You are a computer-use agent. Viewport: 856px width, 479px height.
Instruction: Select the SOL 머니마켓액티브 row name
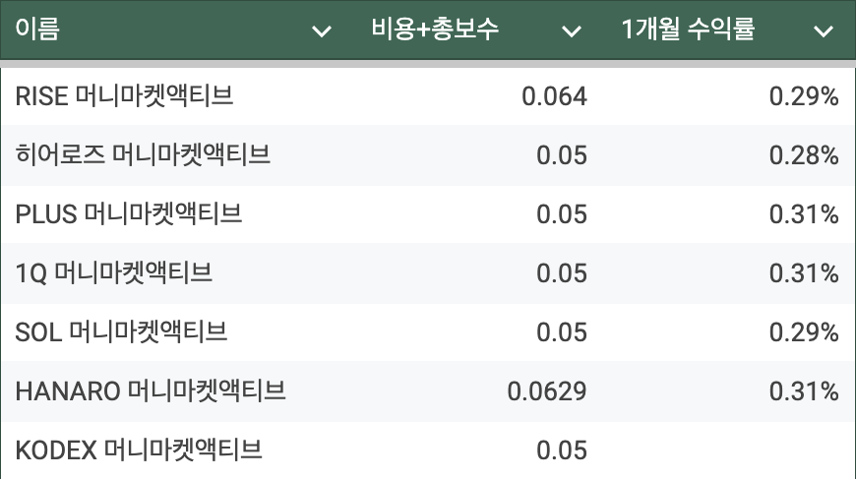click(x=121, y=331)
